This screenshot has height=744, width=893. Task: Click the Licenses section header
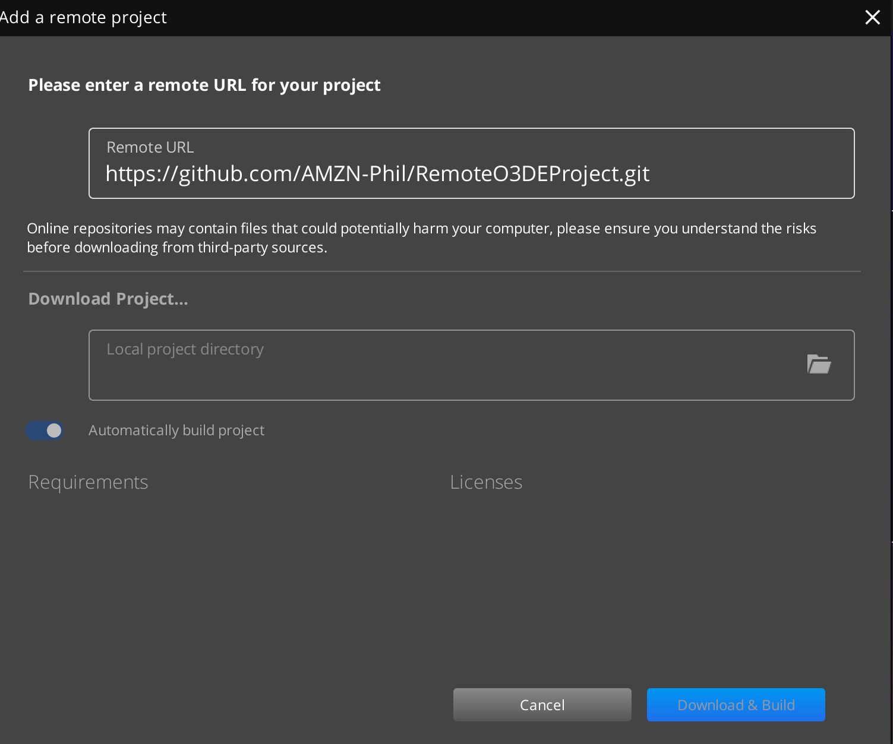point(486,482)
